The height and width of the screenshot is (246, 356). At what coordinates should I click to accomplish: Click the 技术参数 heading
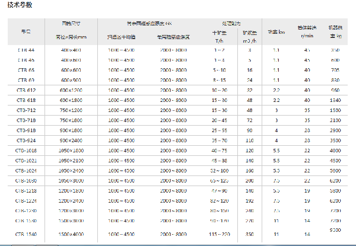[20, 5]
